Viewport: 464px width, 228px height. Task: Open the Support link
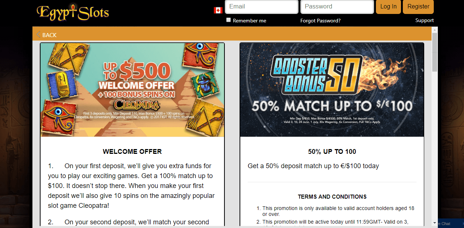point(425,20)
